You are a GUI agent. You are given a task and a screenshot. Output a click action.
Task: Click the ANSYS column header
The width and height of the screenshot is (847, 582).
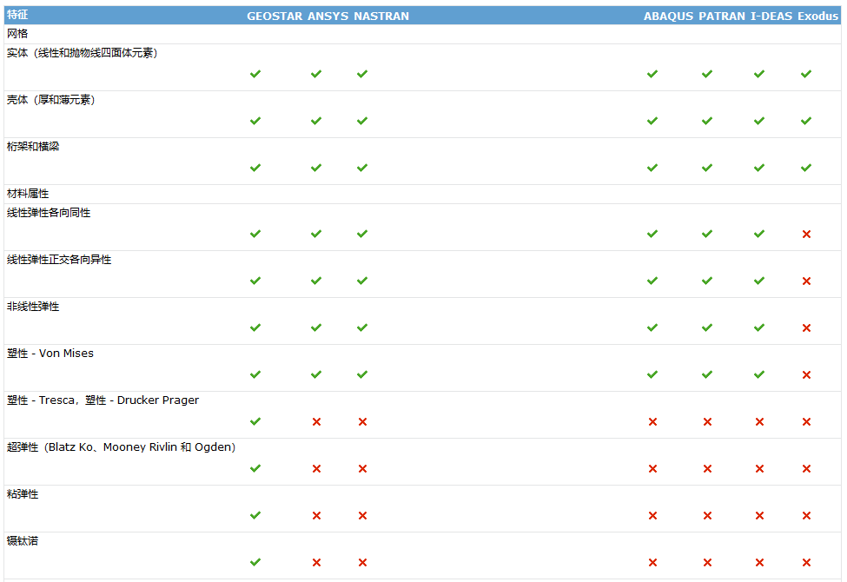328,17
